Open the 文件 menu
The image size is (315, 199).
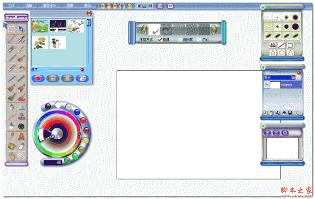(11, 6)
